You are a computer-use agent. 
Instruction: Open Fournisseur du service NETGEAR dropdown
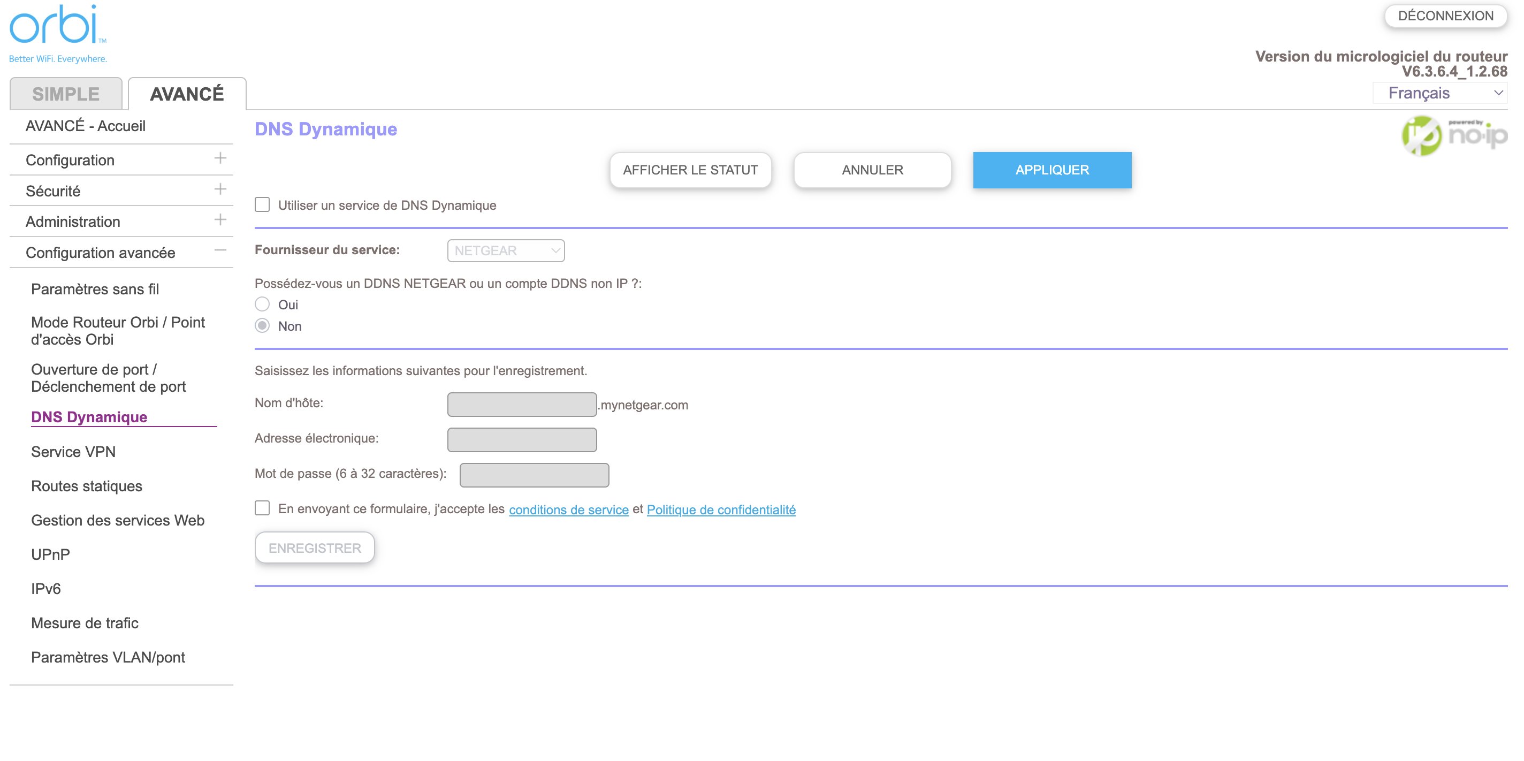click(506, 250)
